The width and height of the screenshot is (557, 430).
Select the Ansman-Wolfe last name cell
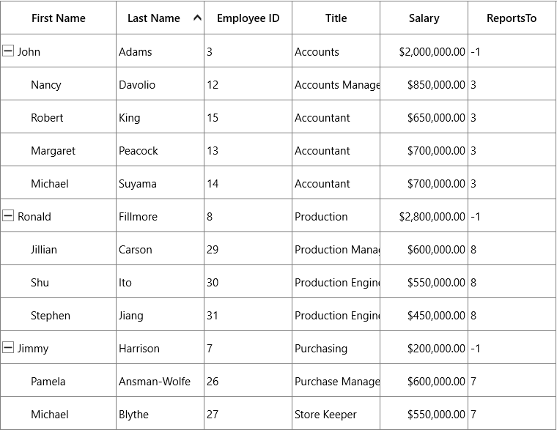click(x=161, y=381)
